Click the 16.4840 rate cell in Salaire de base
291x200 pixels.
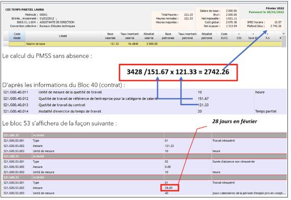click(133, 44)
